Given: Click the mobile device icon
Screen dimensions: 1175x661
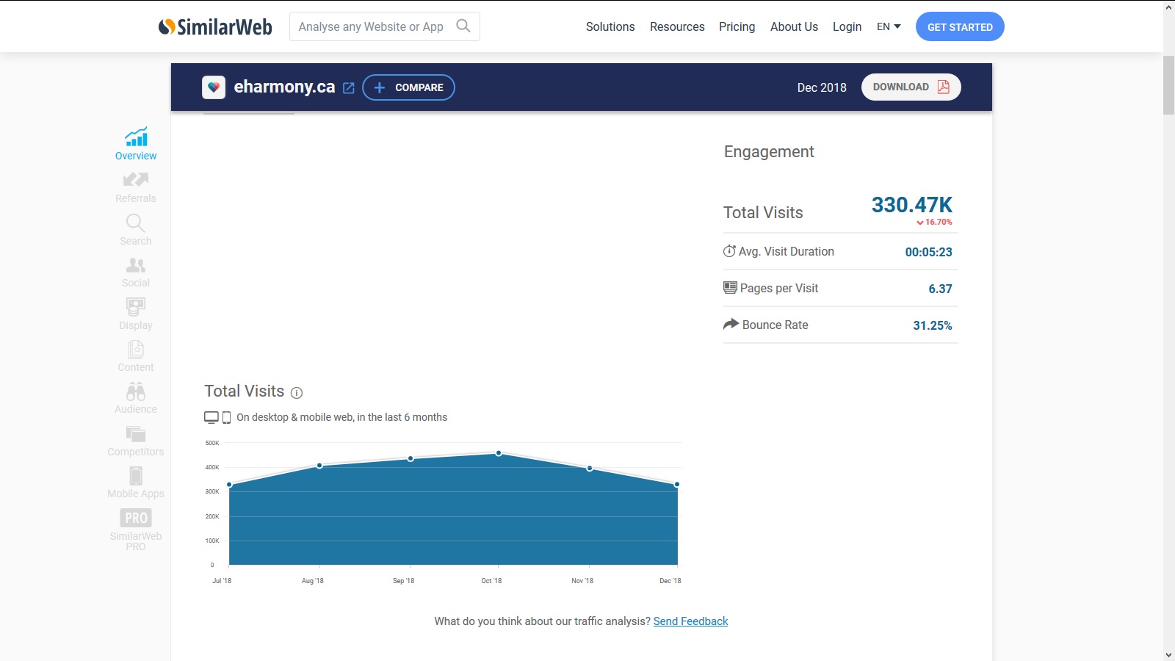Looking at the screenshot, I should (x=226, y=417).
